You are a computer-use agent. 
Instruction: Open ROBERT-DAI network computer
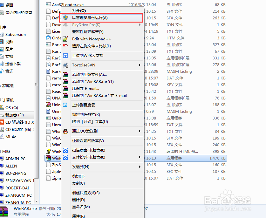point(17,188)
